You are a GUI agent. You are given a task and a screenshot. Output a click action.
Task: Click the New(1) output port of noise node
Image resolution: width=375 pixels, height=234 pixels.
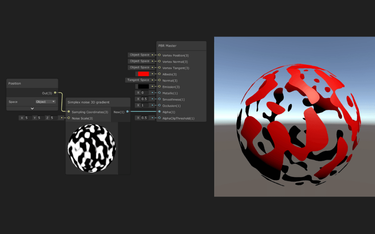127,112
